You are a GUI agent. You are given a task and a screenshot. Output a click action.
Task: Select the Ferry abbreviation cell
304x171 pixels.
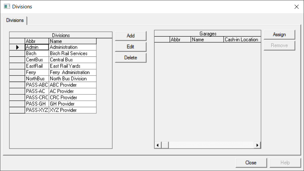pyautogui.click(x=37, y=72)
